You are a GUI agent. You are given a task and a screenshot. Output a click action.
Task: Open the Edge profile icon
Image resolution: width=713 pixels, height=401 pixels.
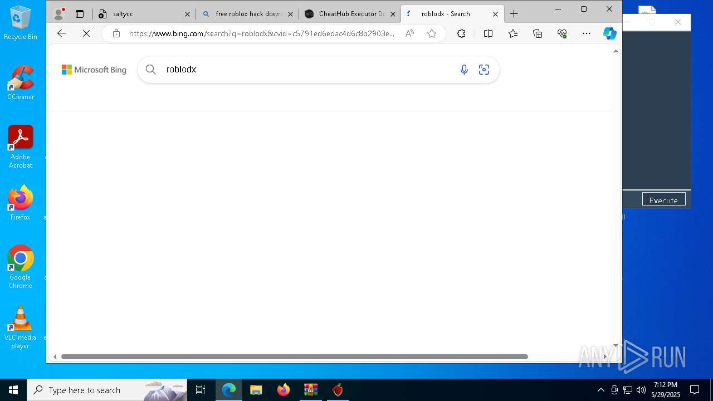tap(58, 14)
